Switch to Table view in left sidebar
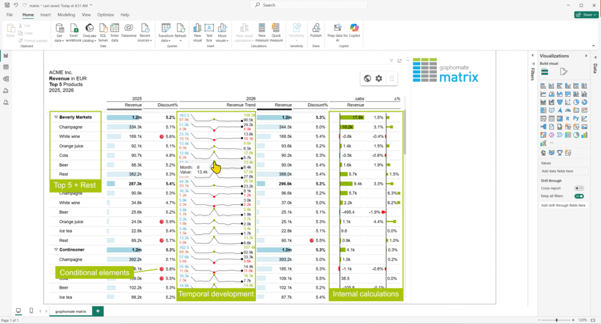The height and width of the screenshot is (324, 601). click(x=6, y=67)
